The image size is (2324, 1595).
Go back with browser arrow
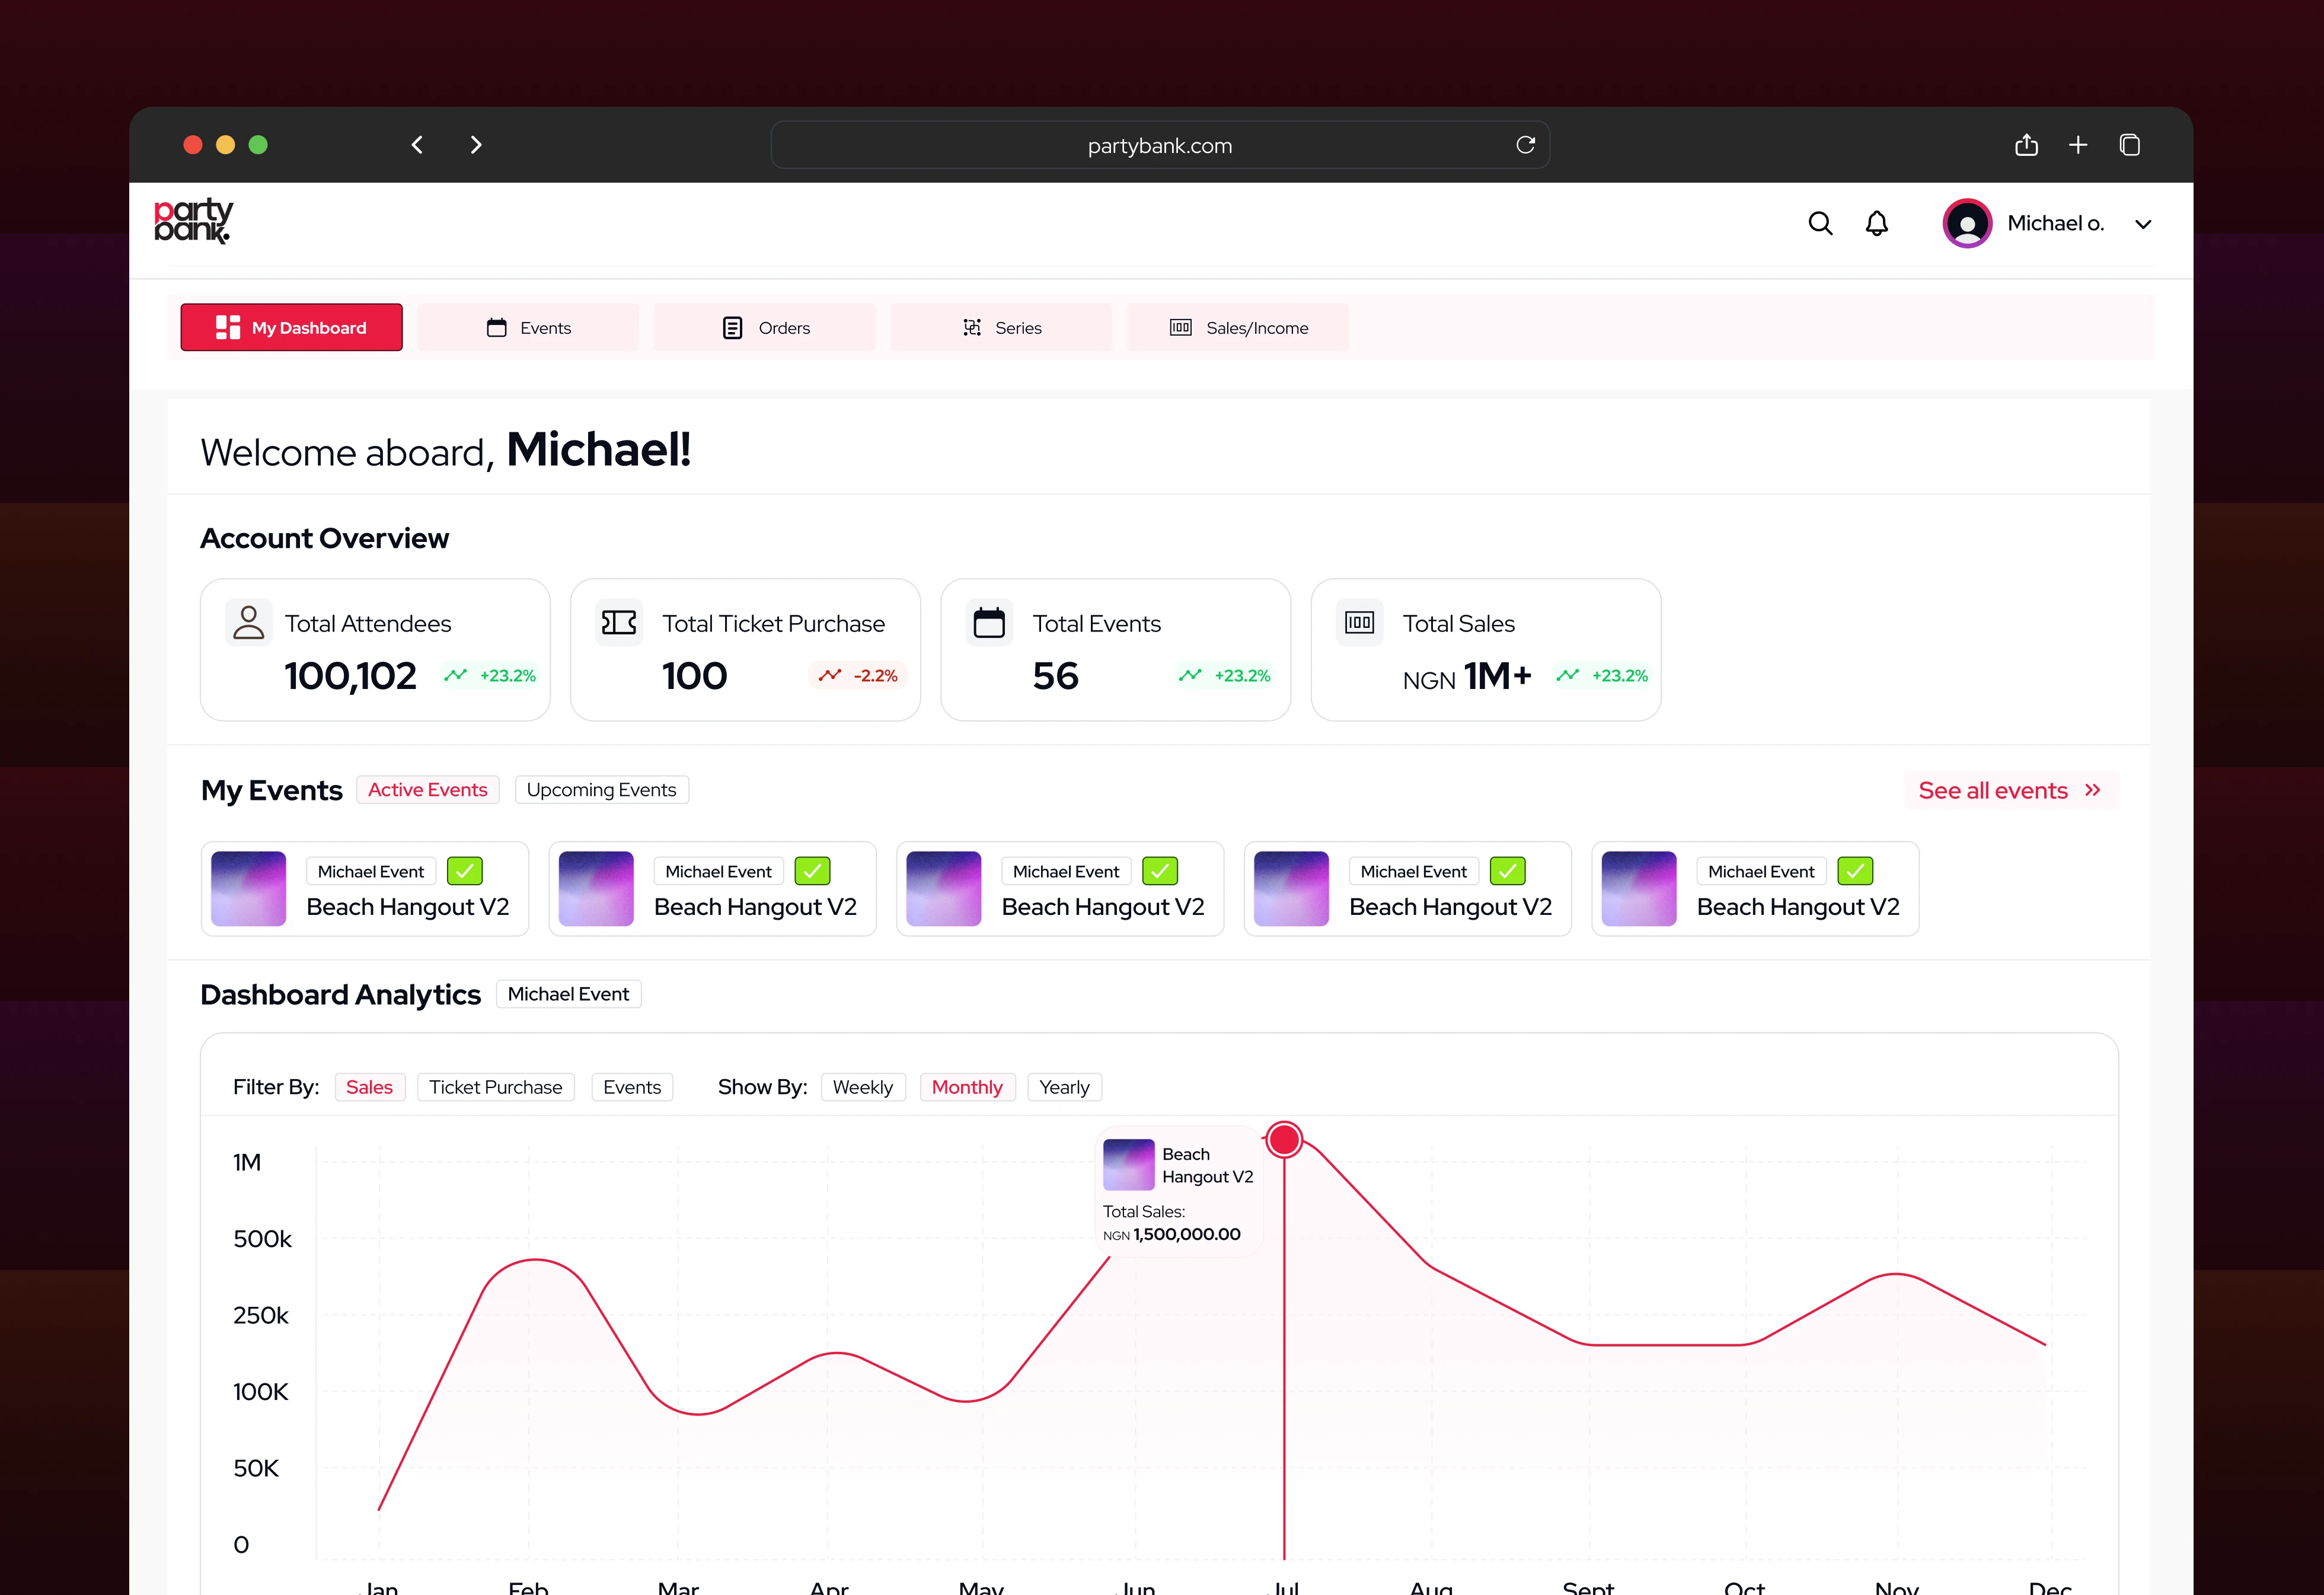(x=417, y=145)
